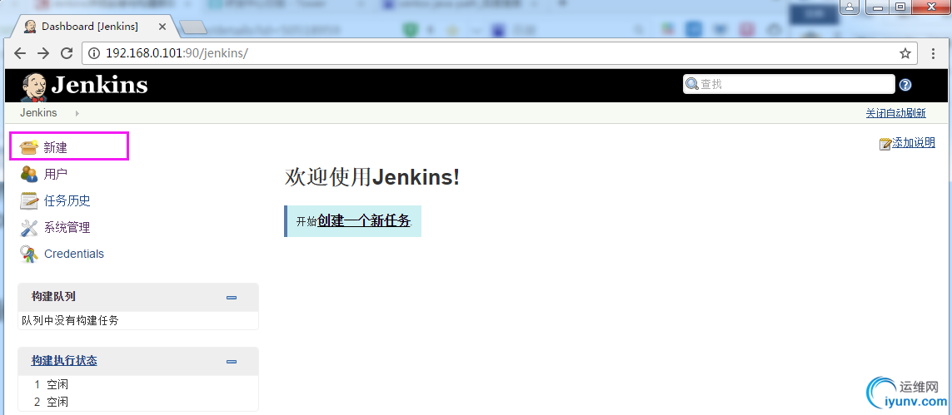
Task: Open 任务历史 sidebar link
Action: (x=67, y=200)
